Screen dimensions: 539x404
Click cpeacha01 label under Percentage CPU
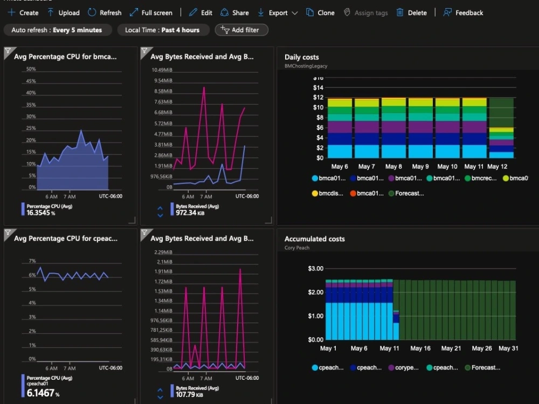click(x=37, y=384)
